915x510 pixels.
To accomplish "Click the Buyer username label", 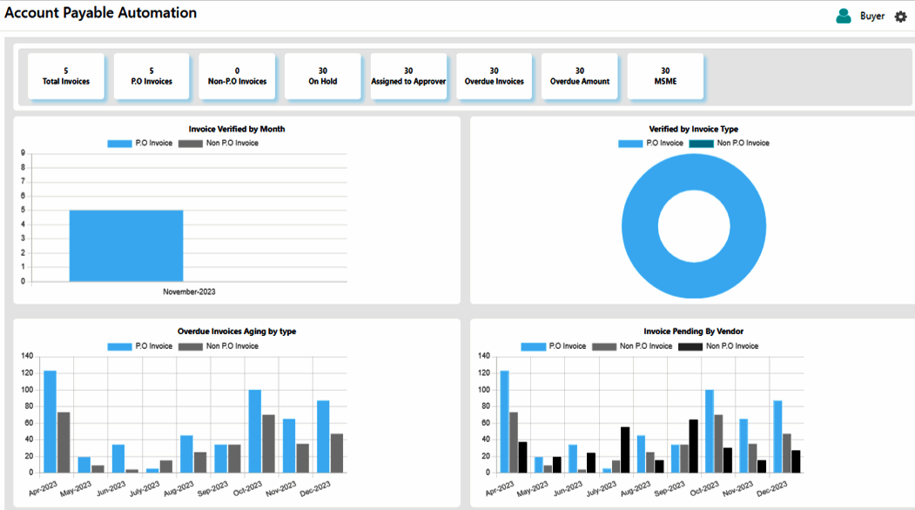I will (872, 17).
